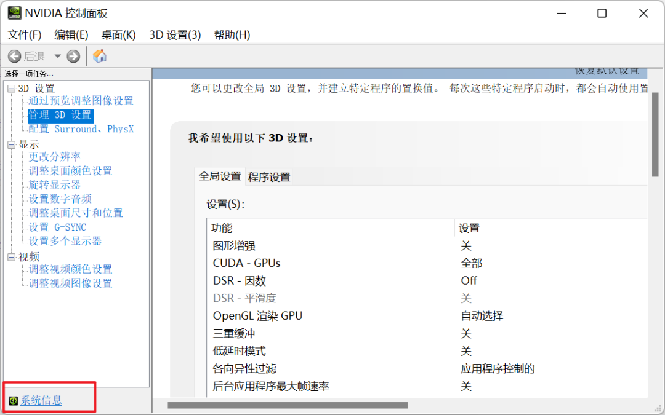This screenshot has height=415, width=665.
Task: Collapse the 视频 tree node
Action: [x=12, y=257]
